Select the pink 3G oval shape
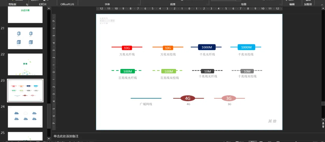This screenshot has width=325, height=142. [229, 98]
